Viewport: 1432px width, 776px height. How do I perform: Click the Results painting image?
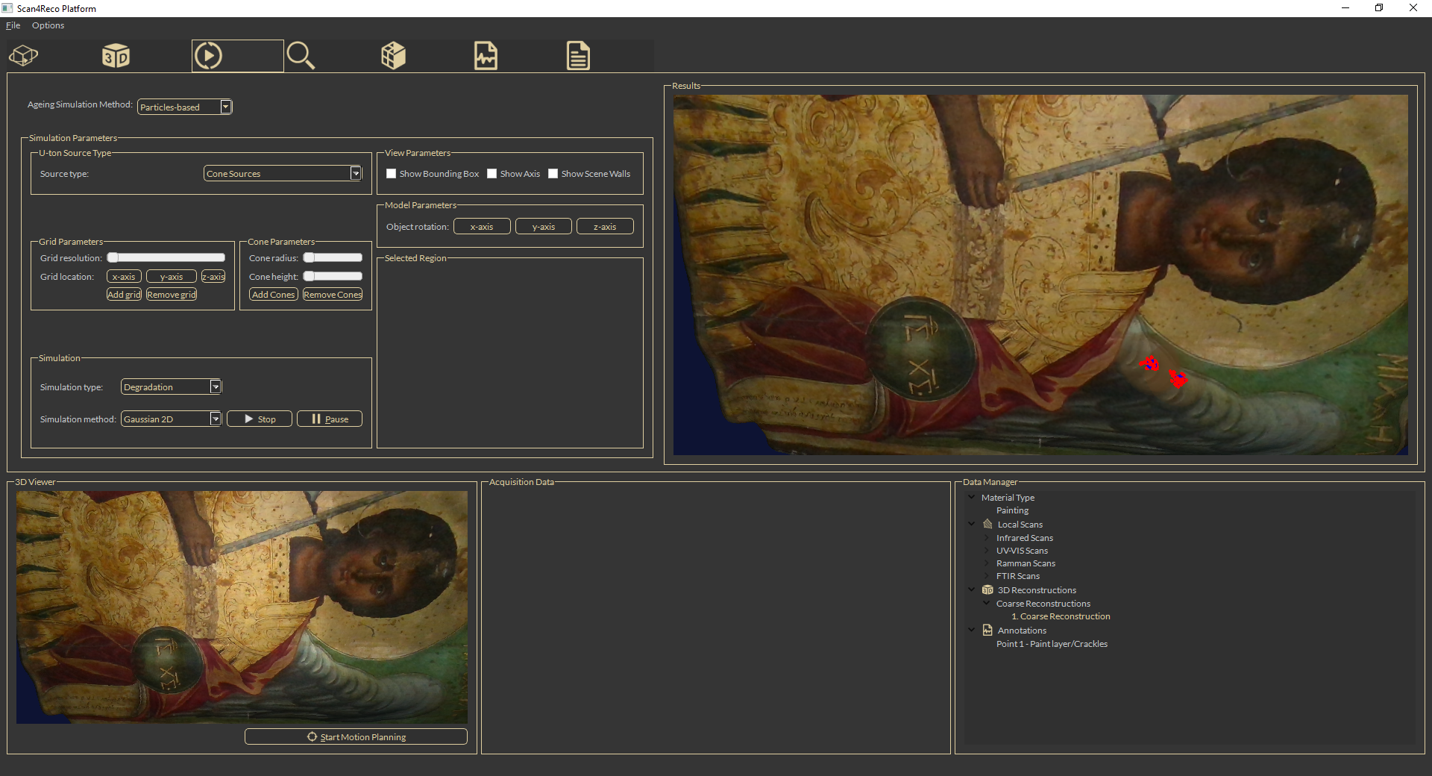coord(1040,275)
